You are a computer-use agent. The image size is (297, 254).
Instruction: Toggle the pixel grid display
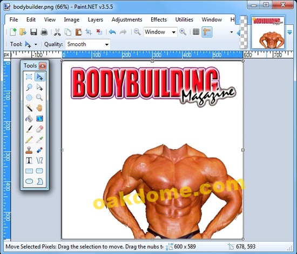pyautogui.click(x=196, y=32)
